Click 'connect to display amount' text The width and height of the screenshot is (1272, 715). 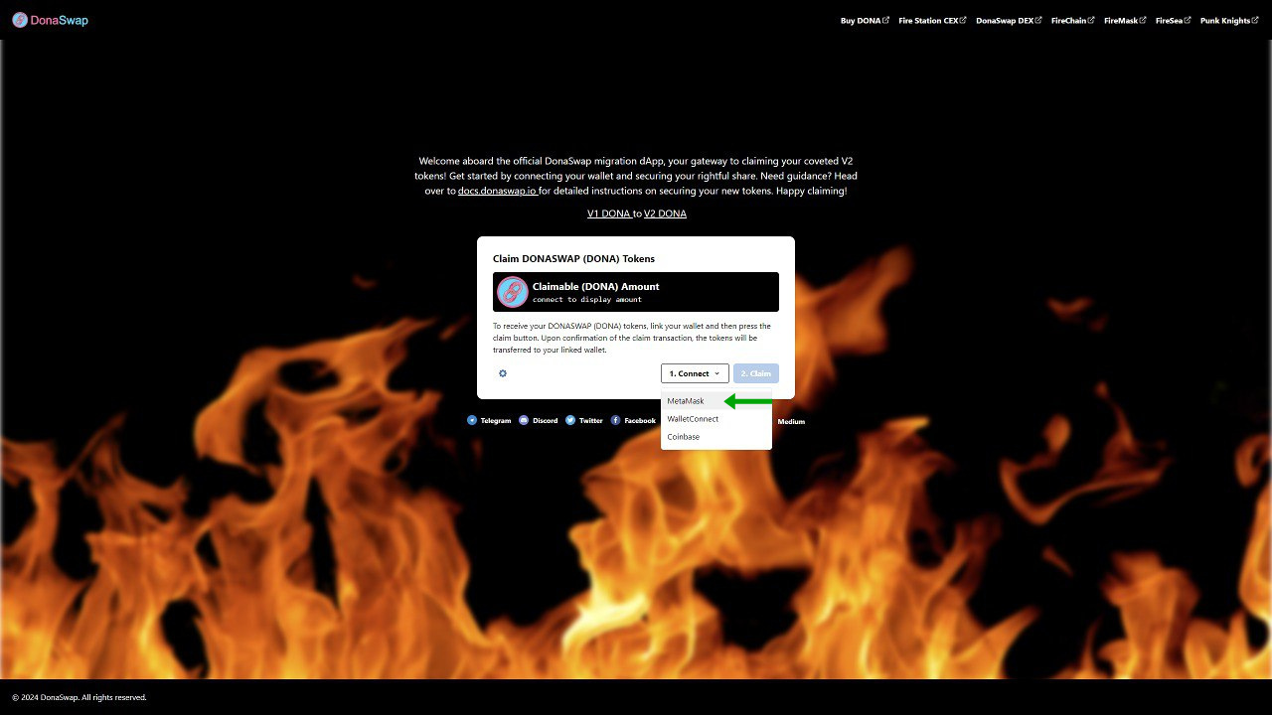[x=587, y=300]
